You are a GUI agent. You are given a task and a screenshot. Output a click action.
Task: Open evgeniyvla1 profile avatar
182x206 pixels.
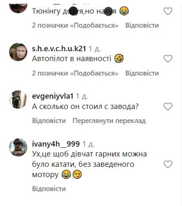(18, 100)
